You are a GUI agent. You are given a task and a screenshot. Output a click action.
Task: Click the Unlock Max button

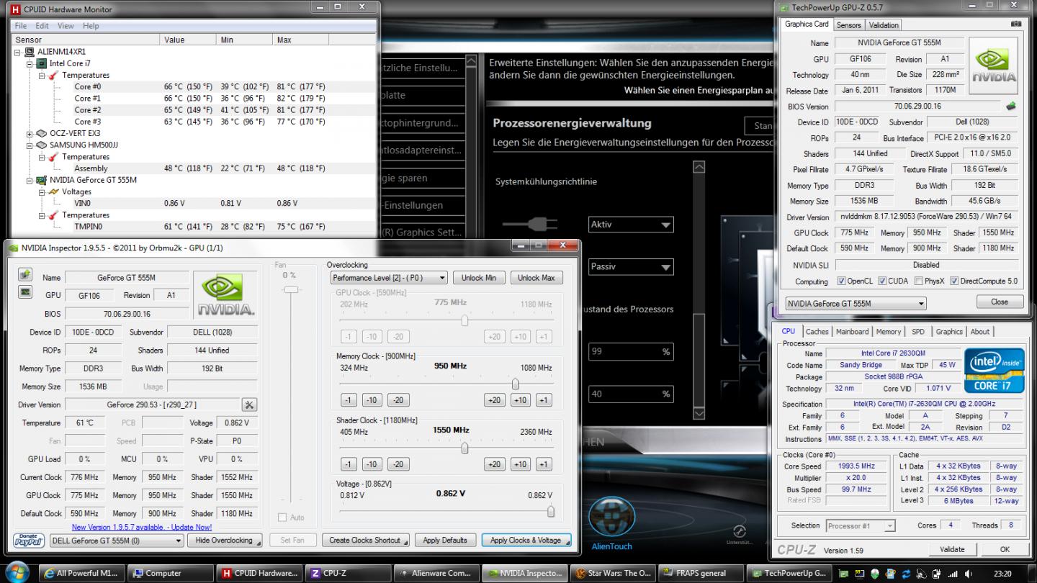coord(537,278)
